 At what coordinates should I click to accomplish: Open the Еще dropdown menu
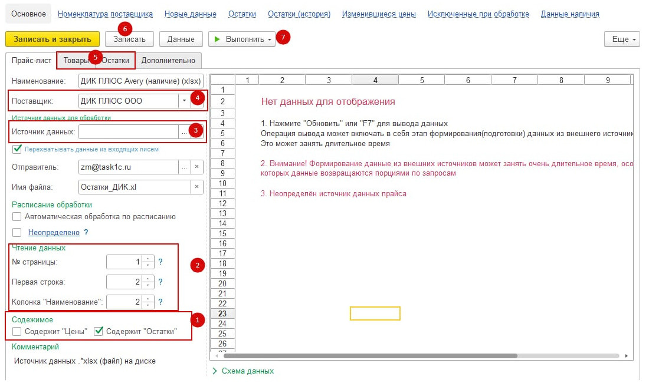point(622,39)
